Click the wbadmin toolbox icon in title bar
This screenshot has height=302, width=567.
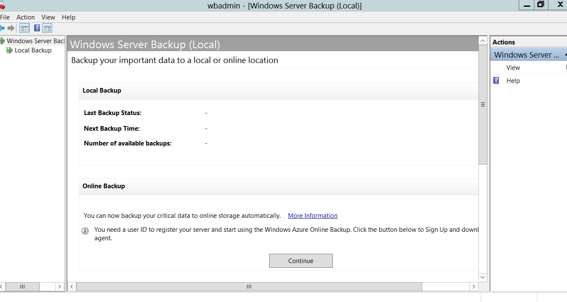2,5
